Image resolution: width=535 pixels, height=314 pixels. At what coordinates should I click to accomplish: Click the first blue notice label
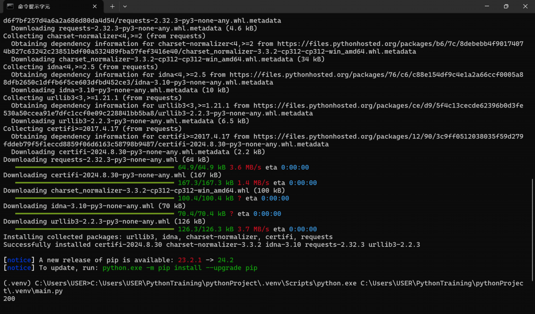tap(19, 260)
